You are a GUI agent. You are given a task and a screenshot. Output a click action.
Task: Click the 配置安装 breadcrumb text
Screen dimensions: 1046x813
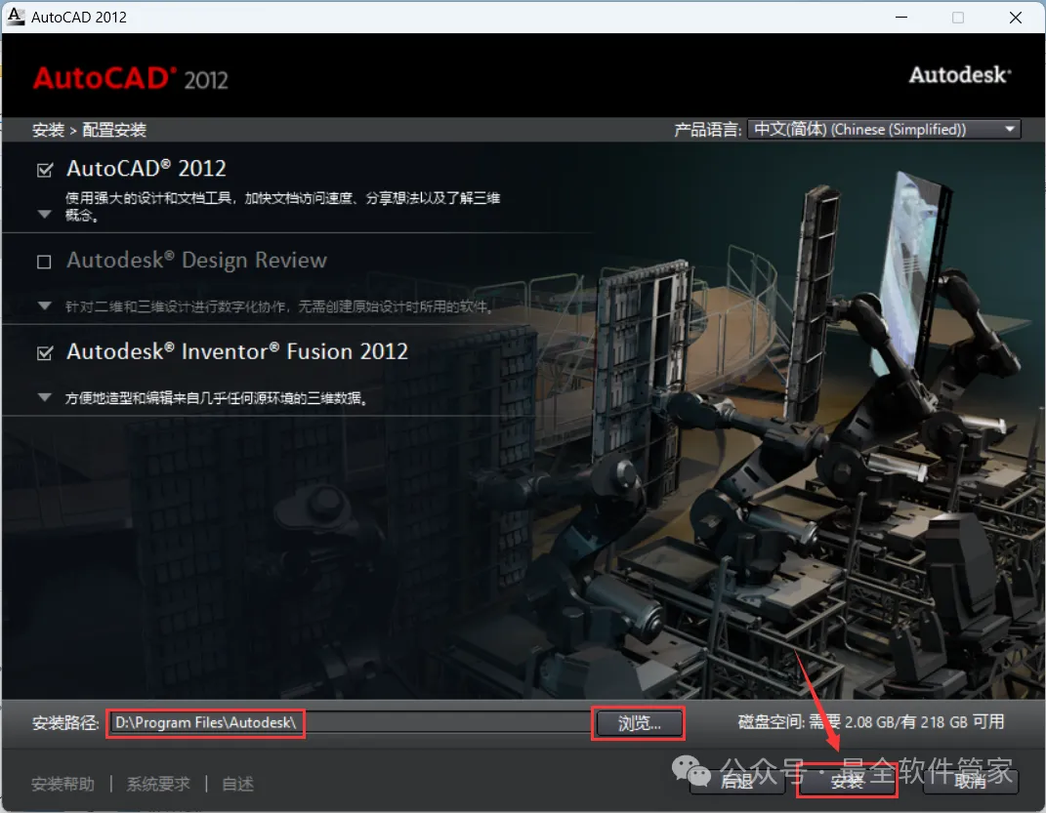(x=114, y=130)
